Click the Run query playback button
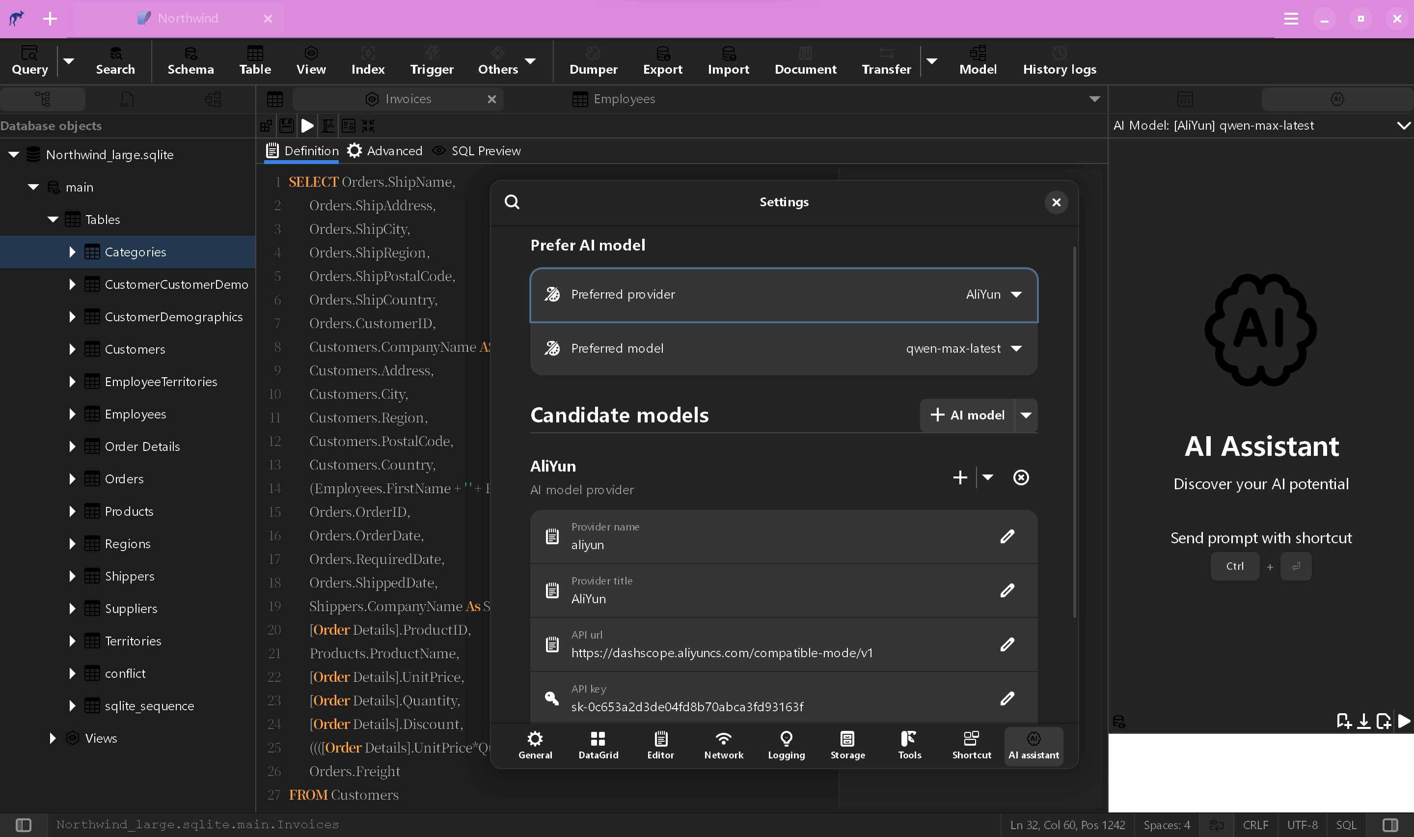 [x=308, y=125]
